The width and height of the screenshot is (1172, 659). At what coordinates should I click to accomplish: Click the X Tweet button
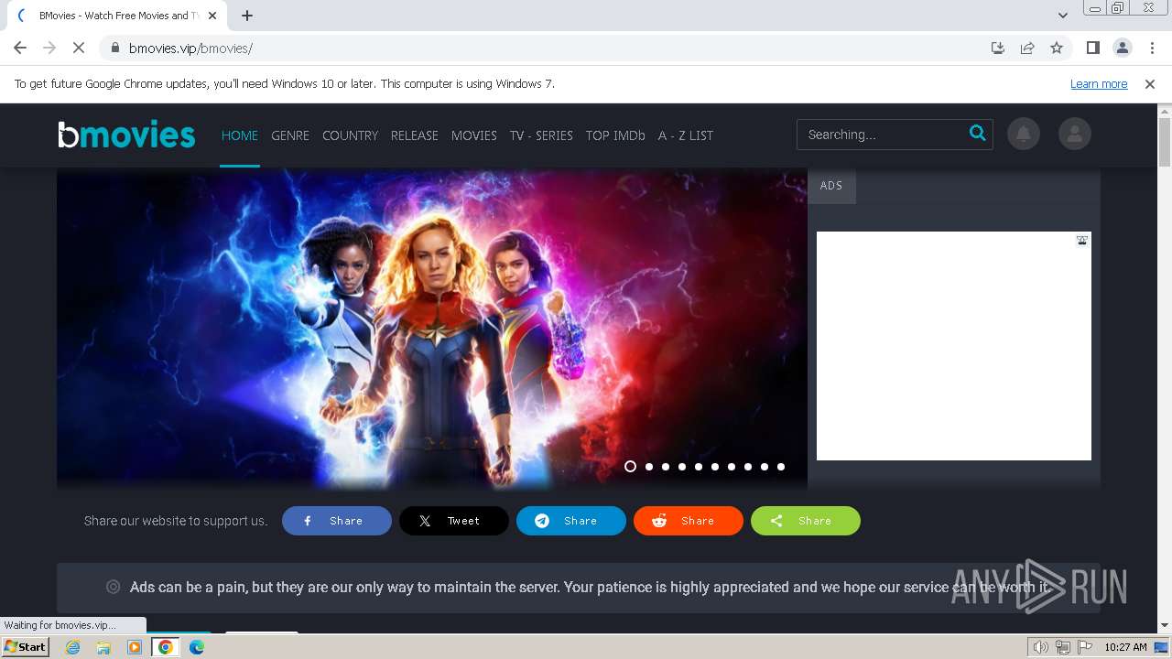(x=454, y=521)
